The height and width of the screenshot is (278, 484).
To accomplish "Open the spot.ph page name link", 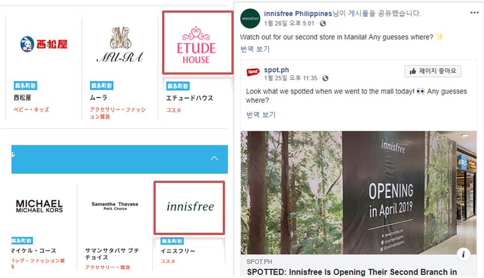I will [276, 70].
